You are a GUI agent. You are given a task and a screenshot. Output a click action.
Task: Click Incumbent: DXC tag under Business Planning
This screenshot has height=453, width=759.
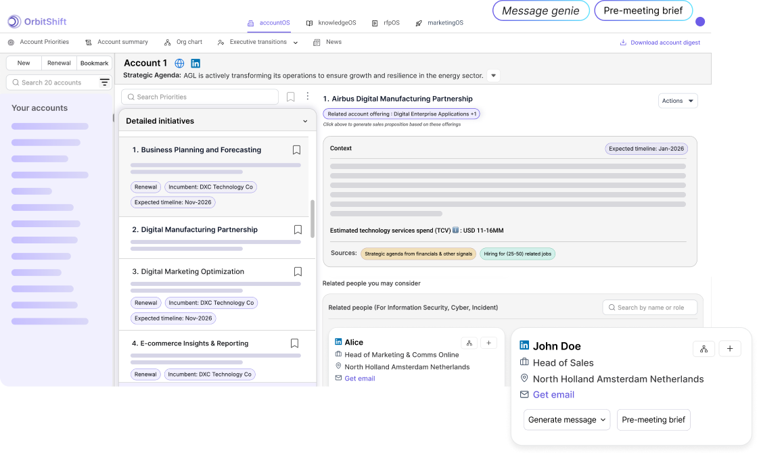210,187
